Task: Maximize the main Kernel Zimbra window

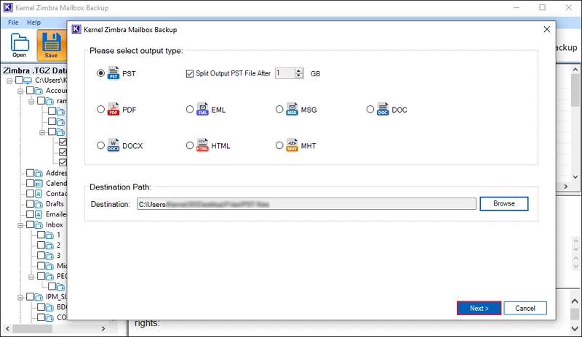Action: pos(542,7)
